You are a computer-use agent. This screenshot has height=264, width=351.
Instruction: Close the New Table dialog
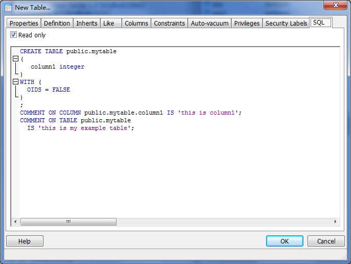[x=335, y=6]
